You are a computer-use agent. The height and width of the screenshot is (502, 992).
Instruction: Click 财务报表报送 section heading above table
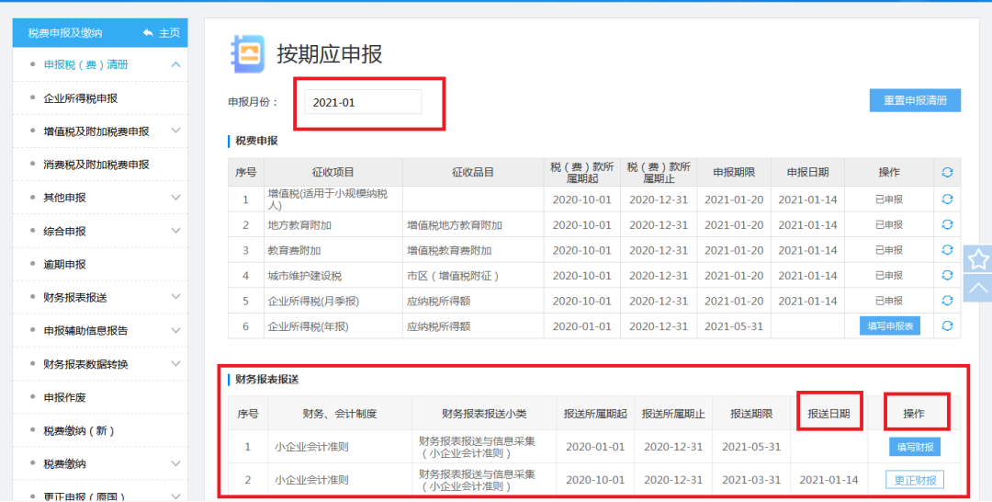click(267, 380)
